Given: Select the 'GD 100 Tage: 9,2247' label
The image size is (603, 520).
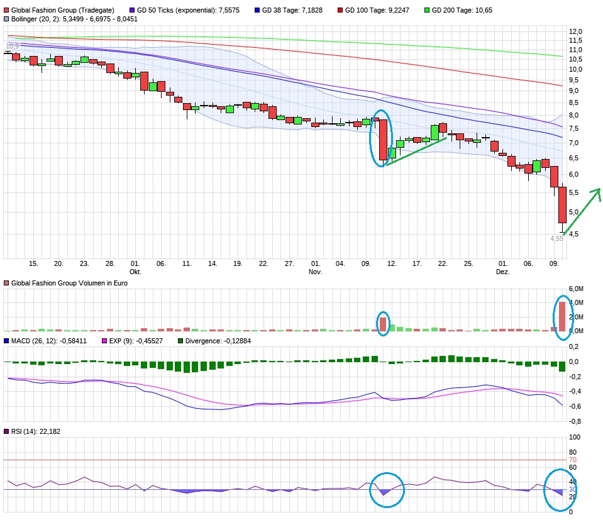Looking at the screenshot, I should click(377, 11).
